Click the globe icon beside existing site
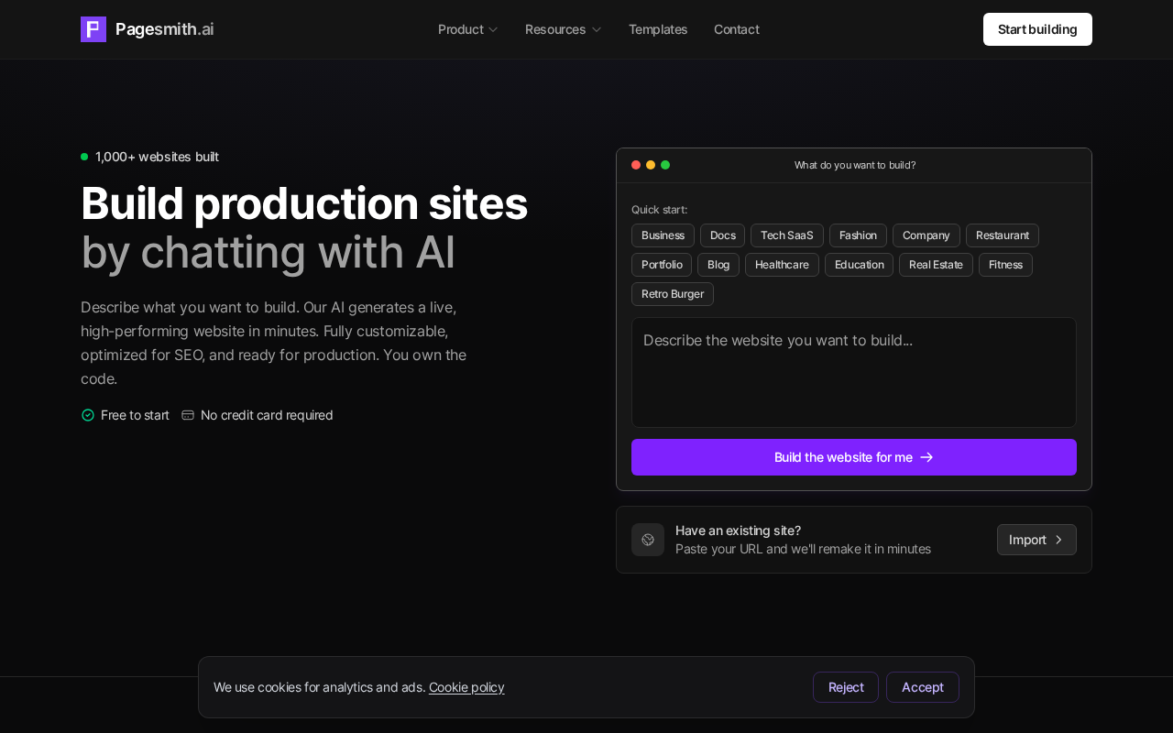 [648, 540]
